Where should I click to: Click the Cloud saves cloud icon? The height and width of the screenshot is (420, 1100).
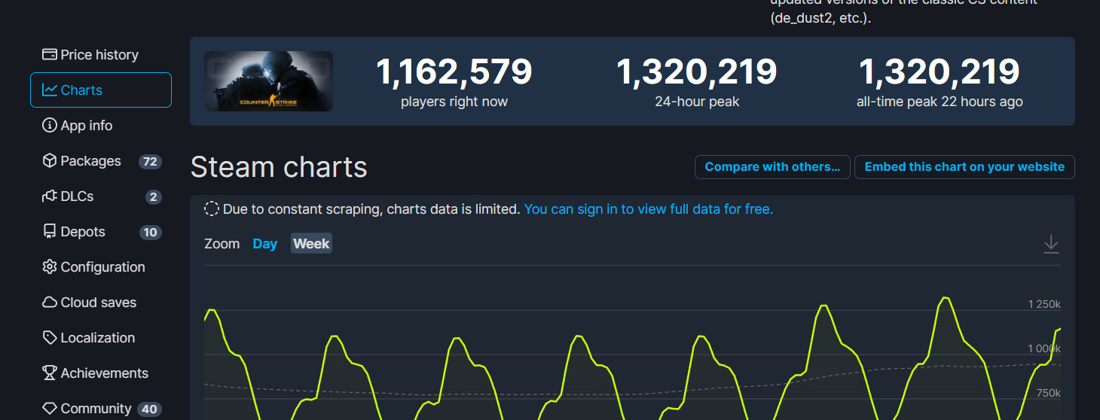pos(50,303)
